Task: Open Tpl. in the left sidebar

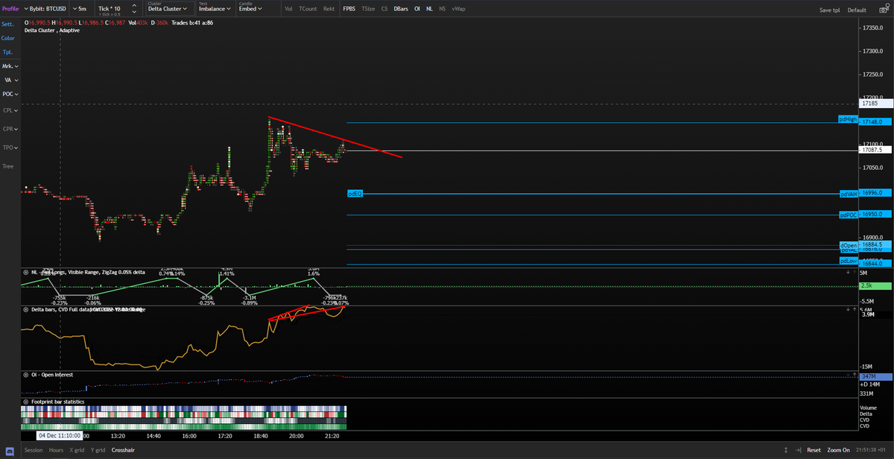Action: (x=7, y=52)
